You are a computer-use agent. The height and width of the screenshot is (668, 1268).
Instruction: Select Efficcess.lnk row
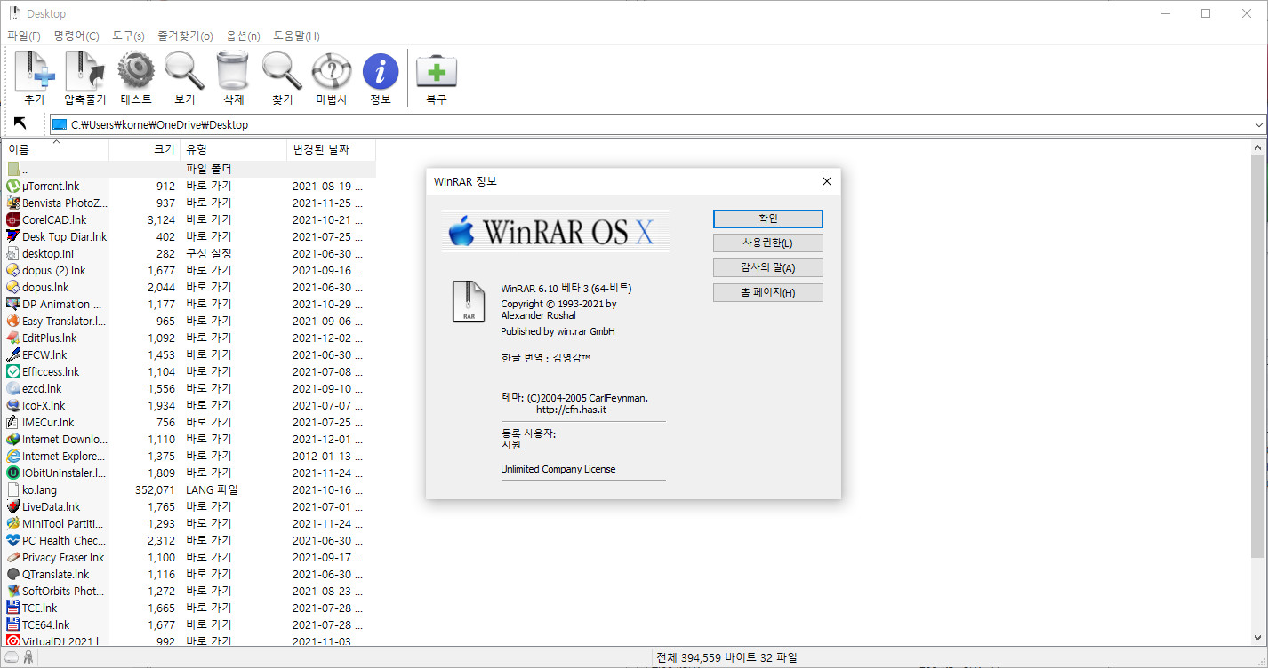(189, 371)
